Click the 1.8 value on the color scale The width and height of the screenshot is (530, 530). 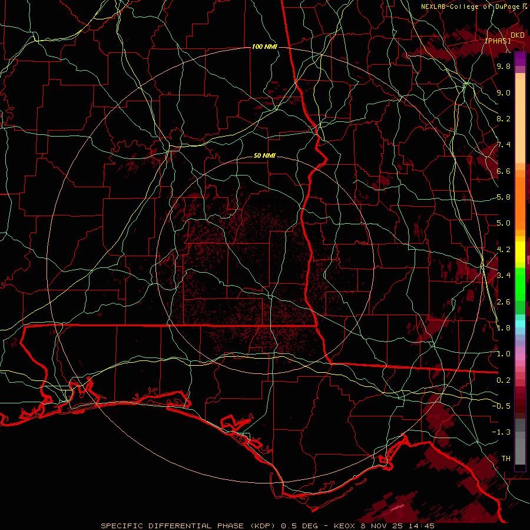coord(503,328)
